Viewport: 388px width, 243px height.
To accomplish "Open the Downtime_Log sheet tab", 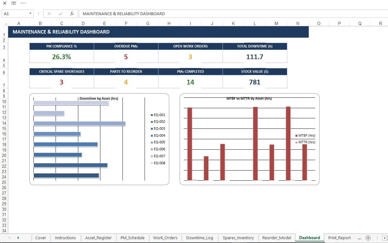I will (200, 238).
